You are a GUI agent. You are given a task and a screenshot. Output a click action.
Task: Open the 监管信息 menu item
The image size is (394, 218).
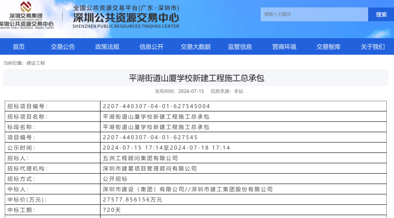click(x=239, y=47)
